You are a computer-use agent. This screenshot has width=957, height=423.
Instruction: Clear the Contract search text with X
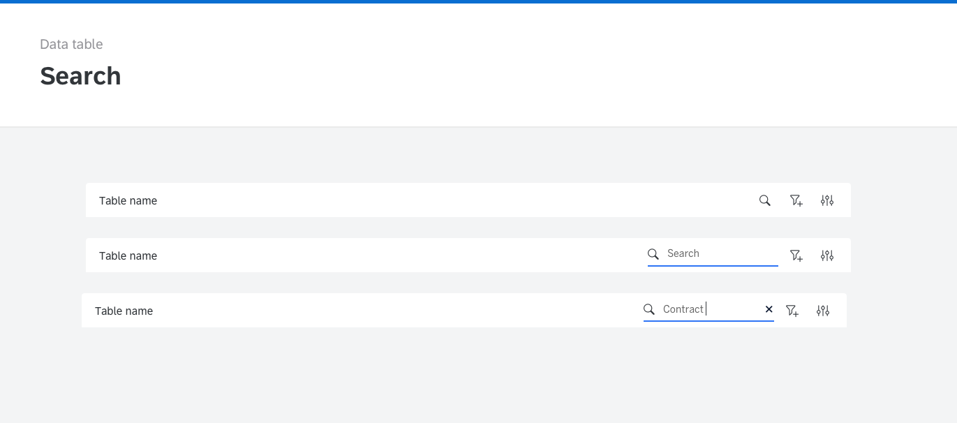[x=769, y=309]
